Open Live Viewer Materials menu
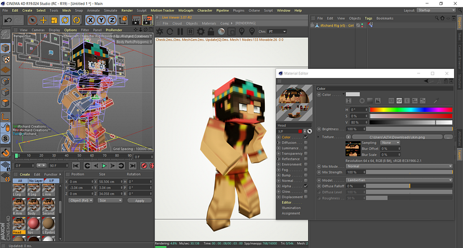 pos(209,23)
